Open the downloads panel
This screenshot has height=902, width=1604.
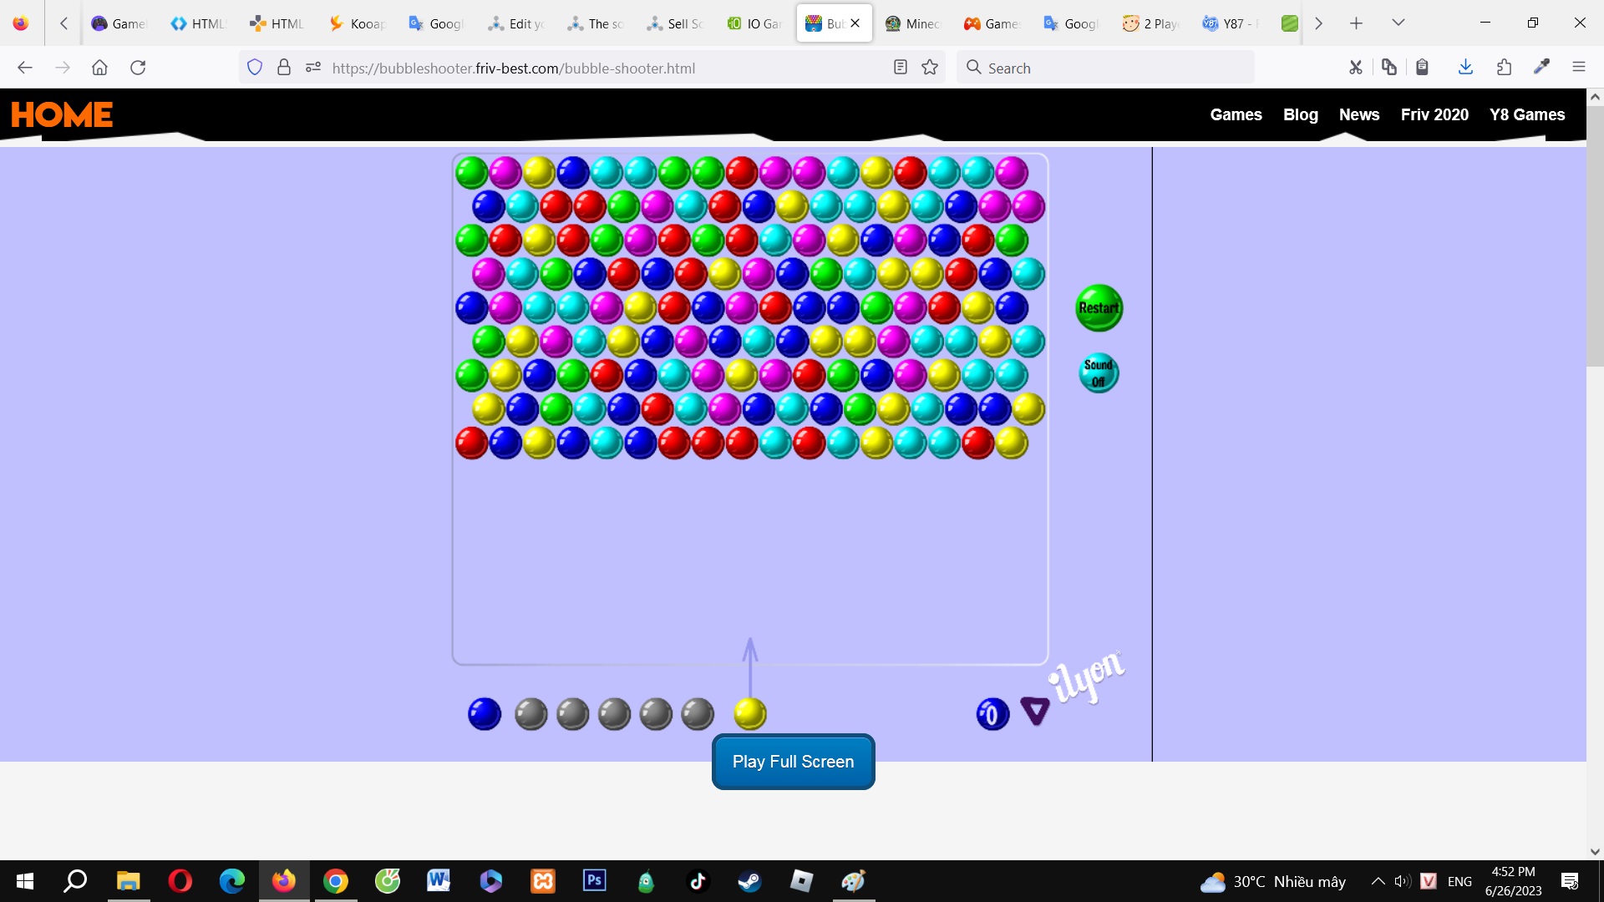pos(1464,68)
